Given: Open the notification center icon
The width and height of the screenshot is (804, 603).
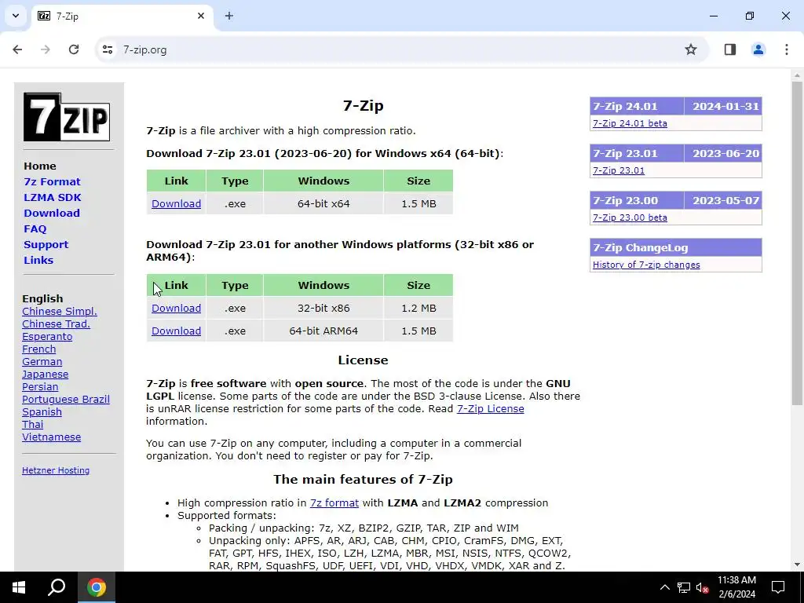Looking at the screenshot, I should [778, 587].
